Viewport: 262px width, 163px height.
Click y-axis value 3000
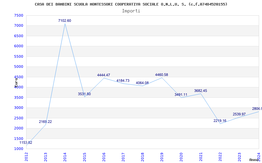(x=19, y=108)
